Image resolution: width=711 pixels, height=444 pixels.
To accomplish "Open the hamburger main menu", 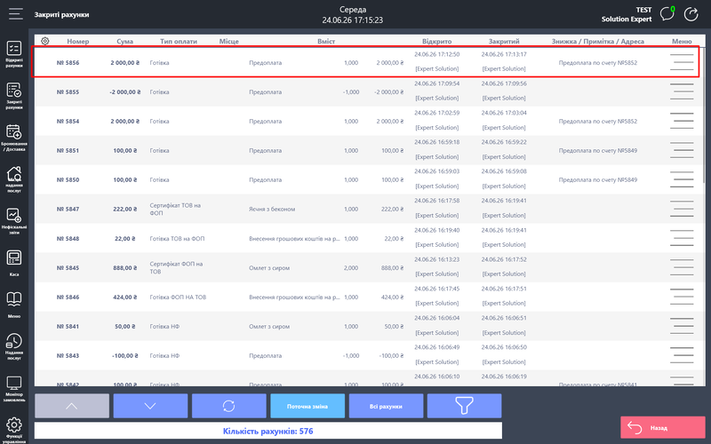I will (15, 14).
